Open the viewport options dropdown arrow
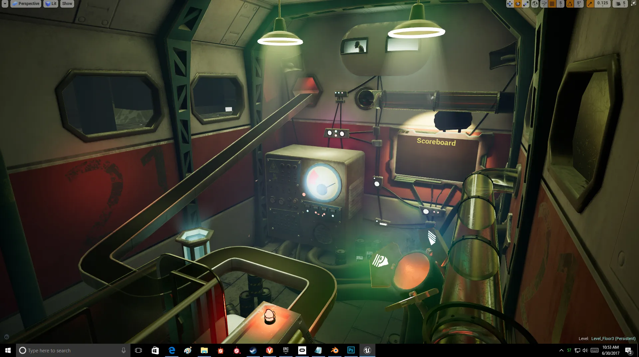 pos(5,4)
